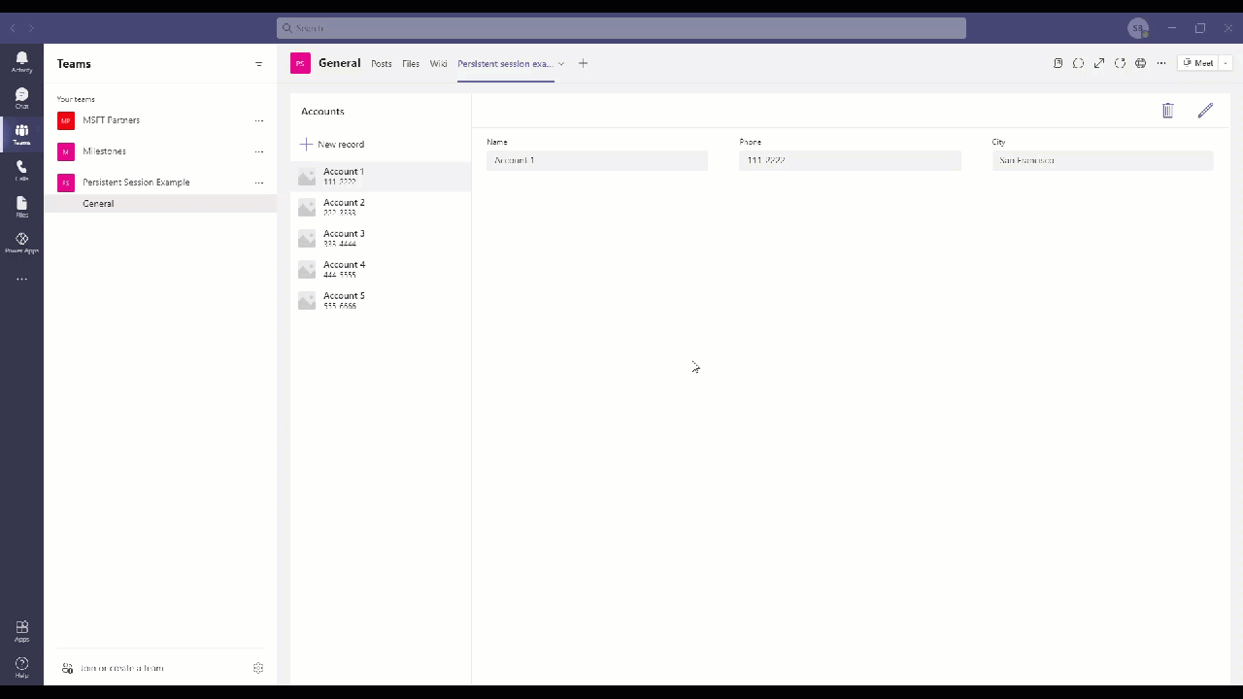Screen dimensions: 1243x699
Task: Open Chat from the left rail
Action: 21,98
